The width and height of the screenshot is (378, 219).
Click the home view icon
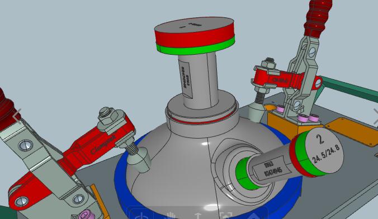[253, 216]
